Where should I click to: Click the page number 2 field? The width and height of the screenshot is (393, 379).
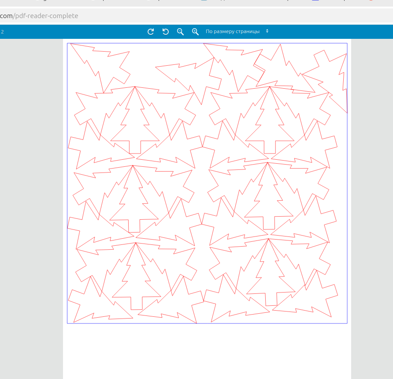pos(3,32)
